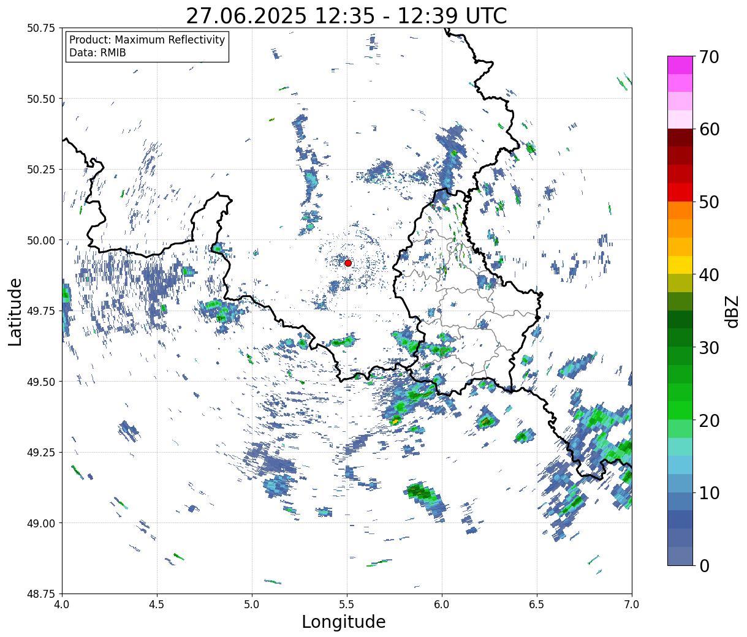Screen dimensions: 747x637
Task: Click the latitude tick label 49.75
Action: (41, 311)
